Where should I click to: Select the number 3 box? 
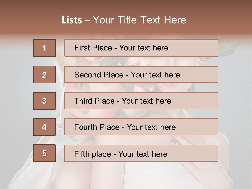[44, 101]
